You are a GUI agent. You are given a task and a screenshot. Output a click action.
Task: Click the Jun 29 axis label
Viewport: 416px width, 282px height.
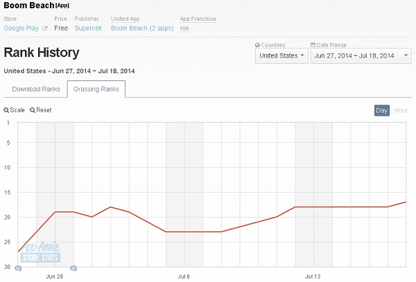tap(54, 276)
